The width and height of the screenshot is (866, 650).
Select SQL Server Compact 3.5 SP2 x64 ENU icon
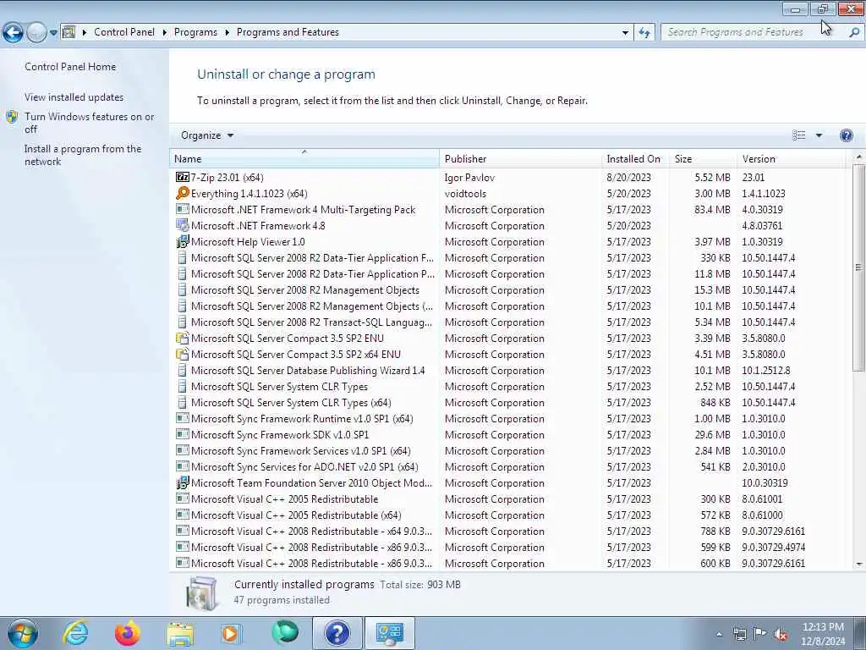pos(183,355)
